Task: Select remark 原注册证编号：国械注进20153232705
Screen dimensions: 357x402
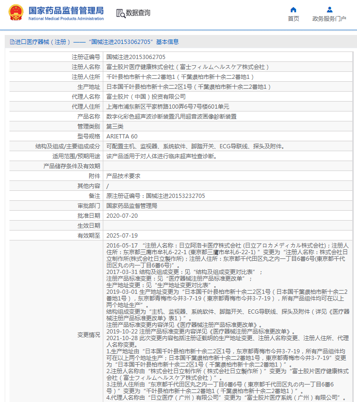Action: [156, 196]
